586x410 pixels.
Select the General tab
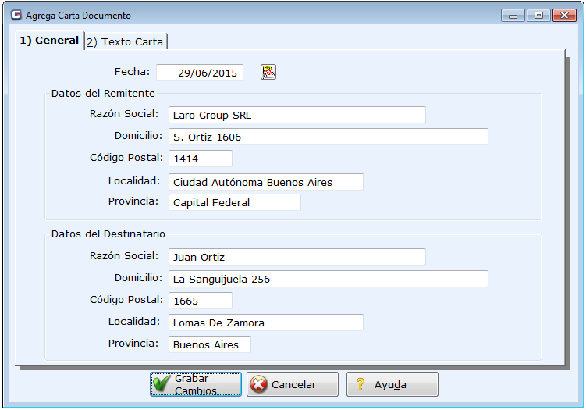point(50,41)
